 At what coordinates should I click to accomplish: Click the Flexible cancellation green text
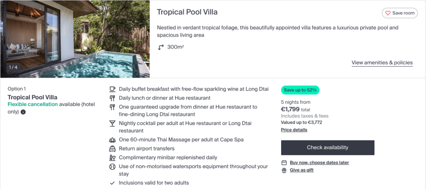33,105
